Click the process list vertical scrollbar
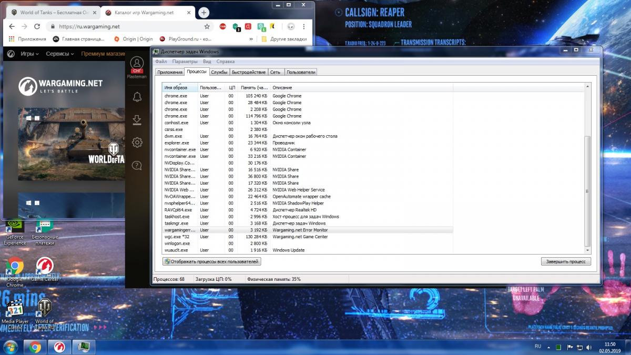631x355 pixels. click(x=588, y=189)
